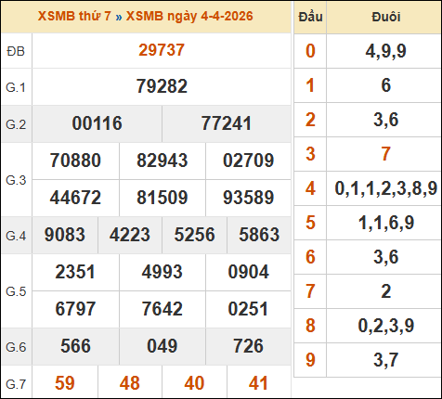Click G.5 number 4993

[x=162, y=272]
